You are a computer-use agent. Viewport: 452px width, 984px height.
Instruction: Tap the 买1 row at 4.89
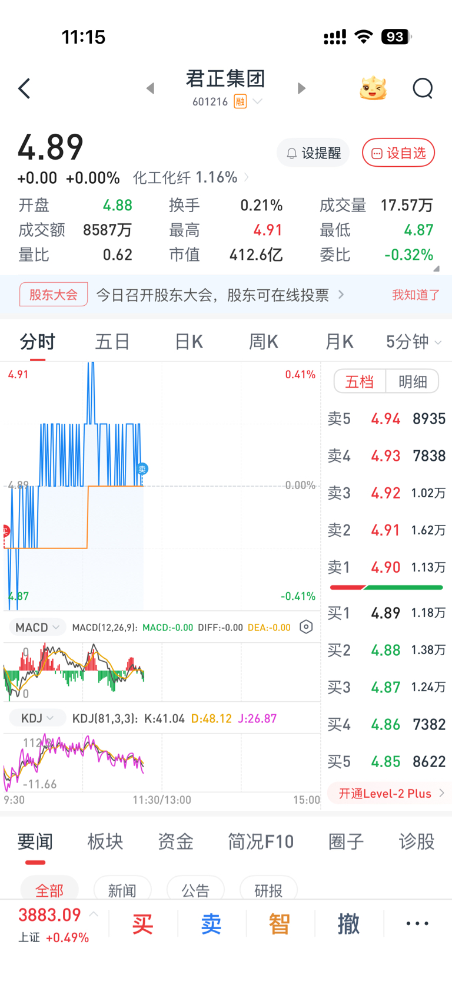click(x=386, y=613)
